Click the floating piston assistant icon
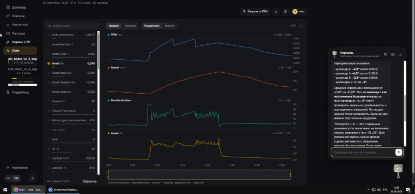The height and width of the screenshot is (194, 415). pyautogui.click(x=398, y=171)
